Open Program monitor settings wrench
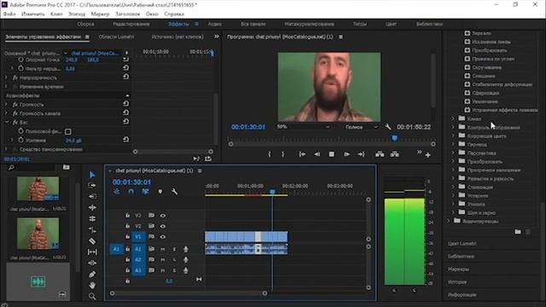546x307 pixels. coord(388,127)
